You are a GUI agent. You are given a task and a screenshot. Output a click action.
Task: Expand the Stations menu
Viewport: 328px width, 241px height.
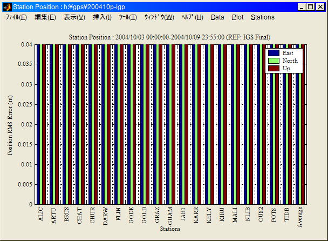point(263,17)
